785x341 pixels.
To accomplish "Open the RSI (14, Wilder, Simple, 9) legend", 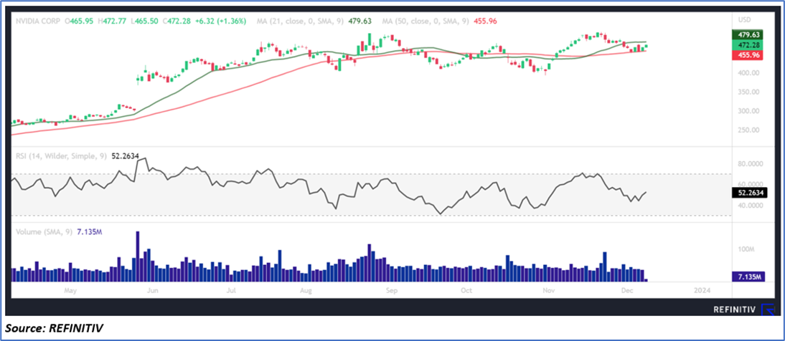I will pos(62,156).
